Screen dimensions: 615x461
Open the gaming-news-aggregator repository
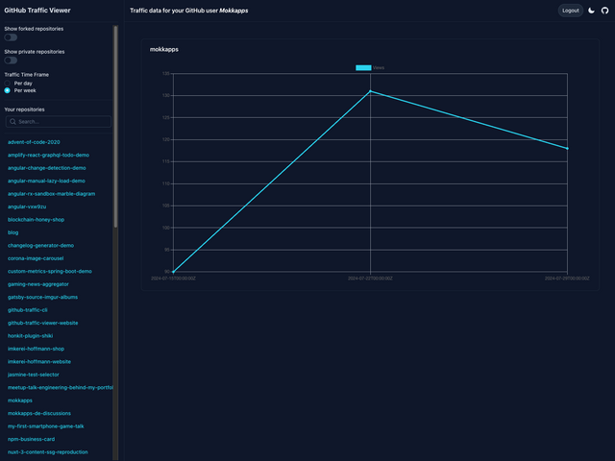point(38,284)
